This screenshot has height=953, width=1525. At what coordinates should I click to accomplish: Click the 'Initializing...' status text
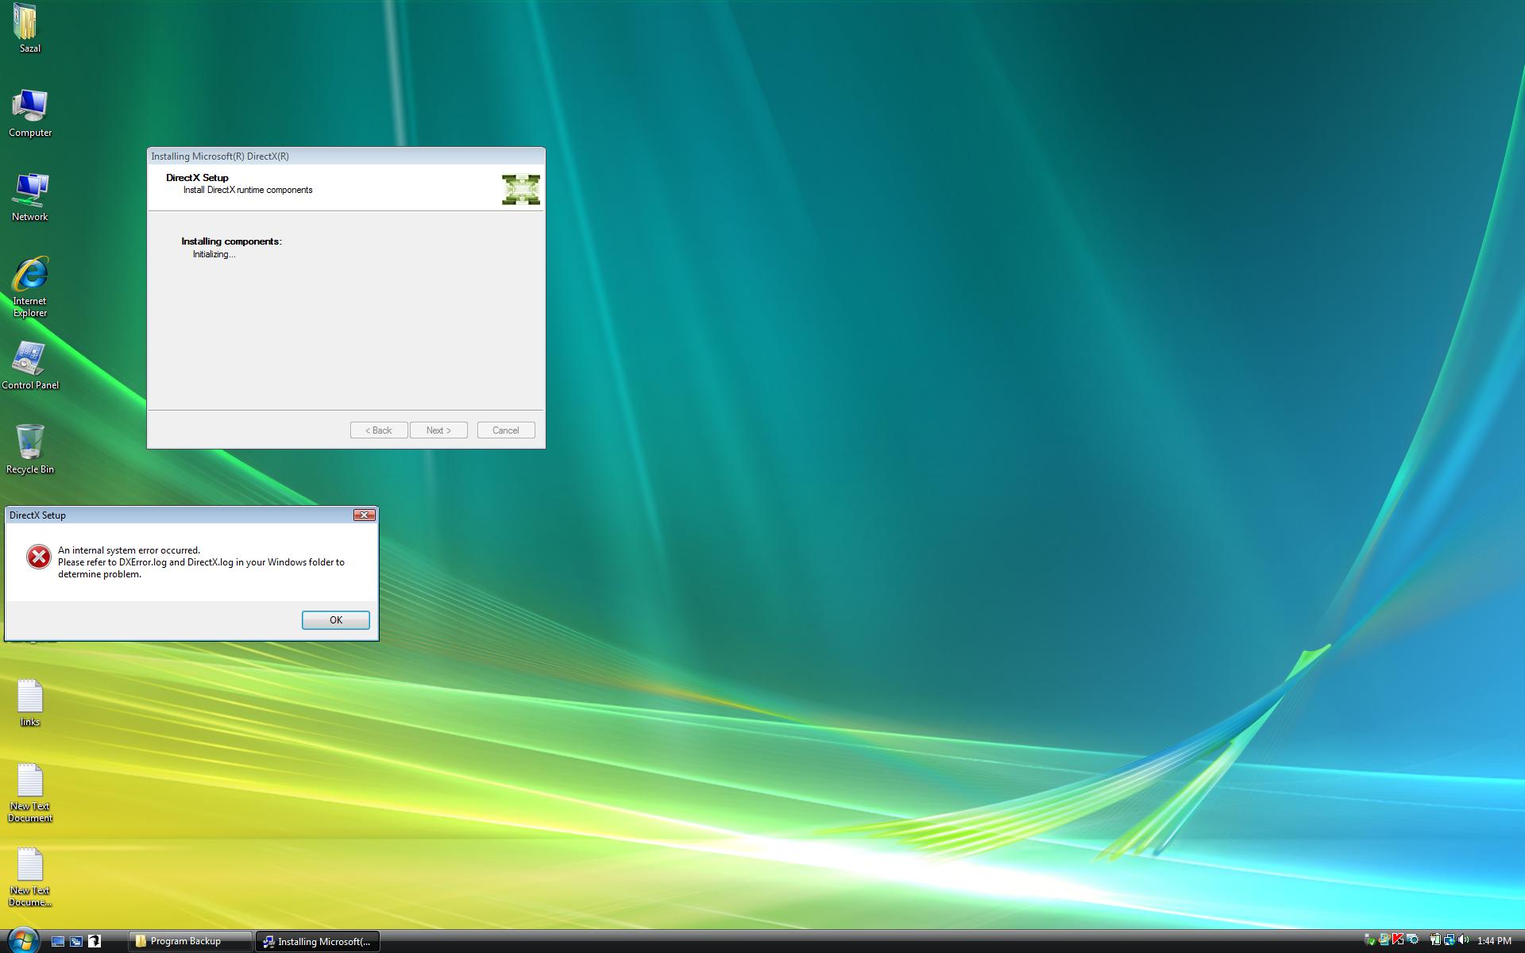coord(214,254)
